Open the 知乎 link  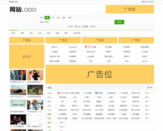[75, 97]
